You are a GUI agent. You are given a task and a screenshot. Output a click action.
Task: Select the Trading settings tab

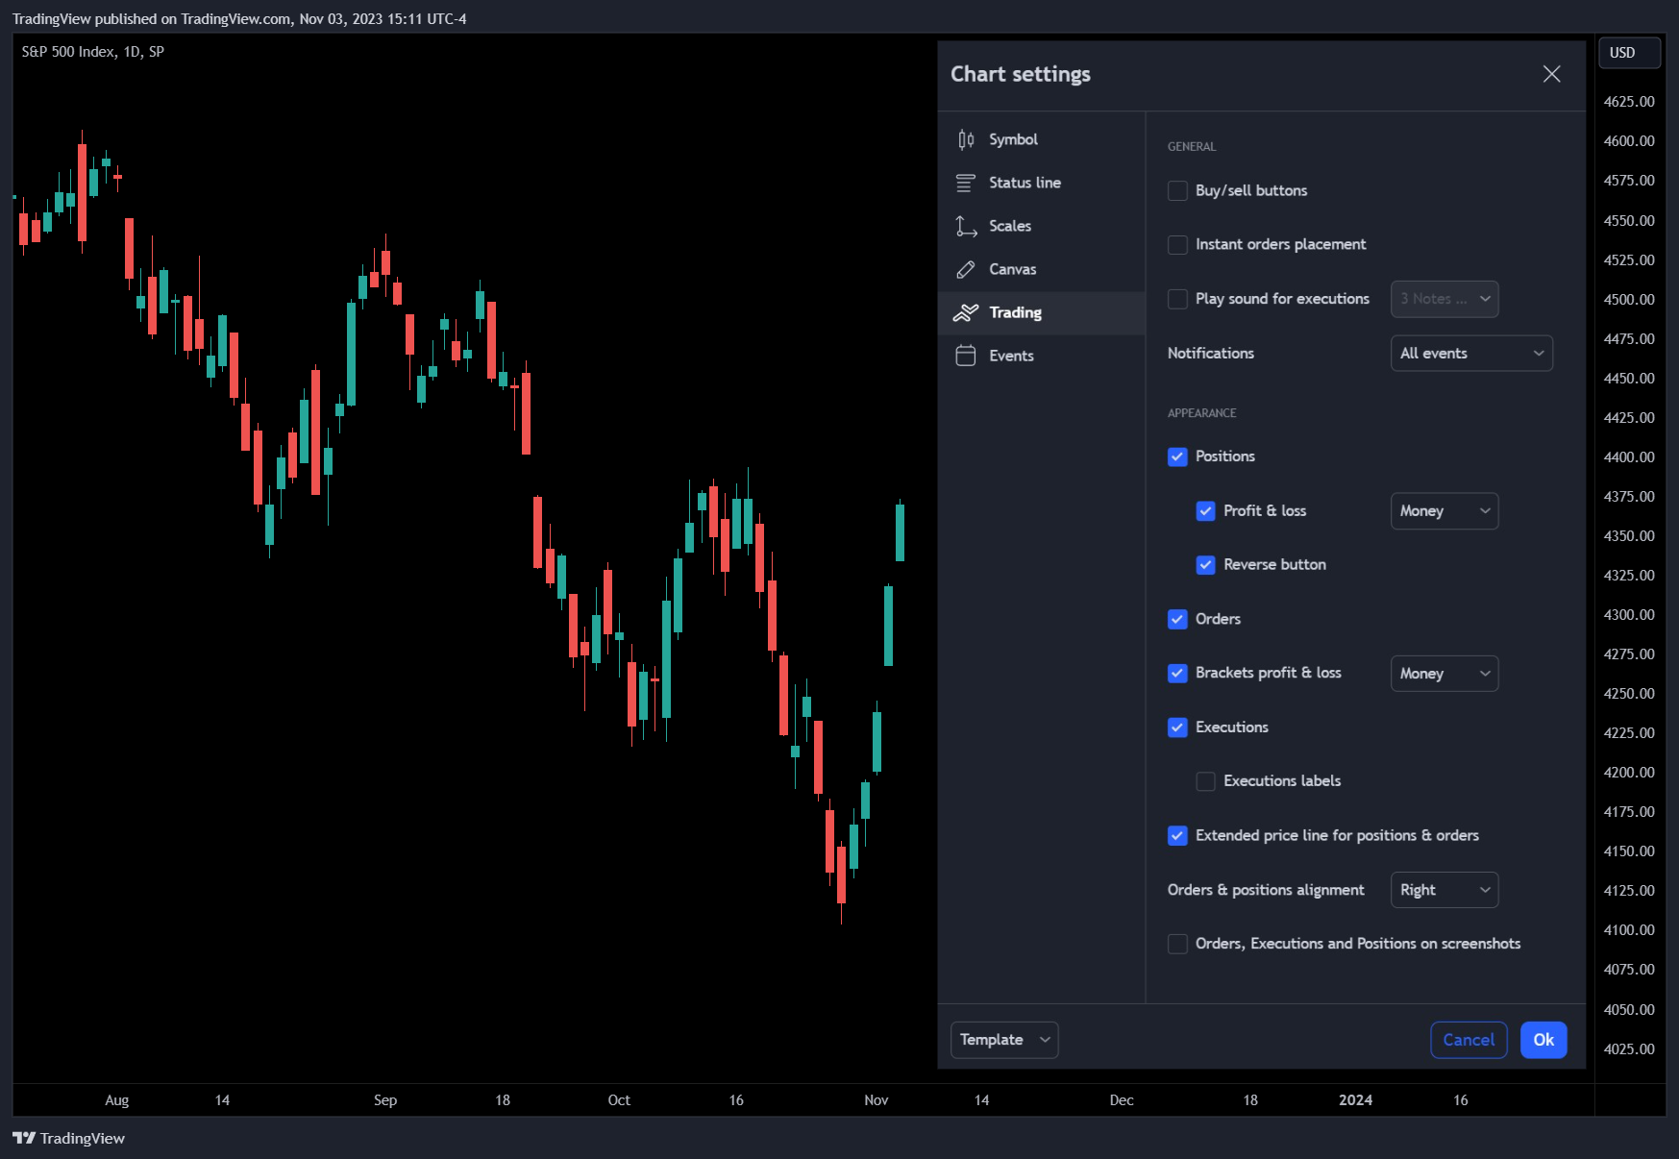click(x=1042, y=312)
